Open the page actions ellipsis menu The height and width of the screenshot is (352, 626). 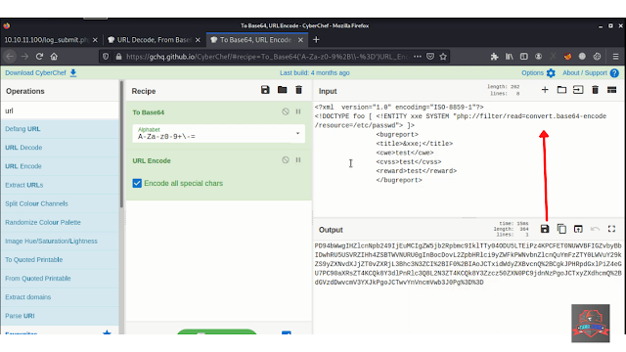(x=418, y=57)
